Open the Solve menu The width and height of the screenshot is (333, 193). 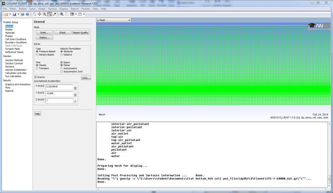[32, 9]
